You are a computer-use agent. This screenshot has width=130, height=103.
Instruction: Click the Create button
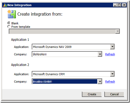coord(92,94)
